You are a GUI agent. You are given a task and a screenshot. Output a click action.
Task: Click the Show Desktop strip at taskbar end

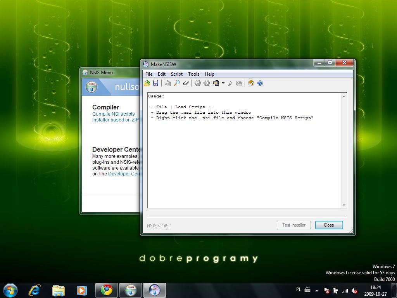point(395,290)
